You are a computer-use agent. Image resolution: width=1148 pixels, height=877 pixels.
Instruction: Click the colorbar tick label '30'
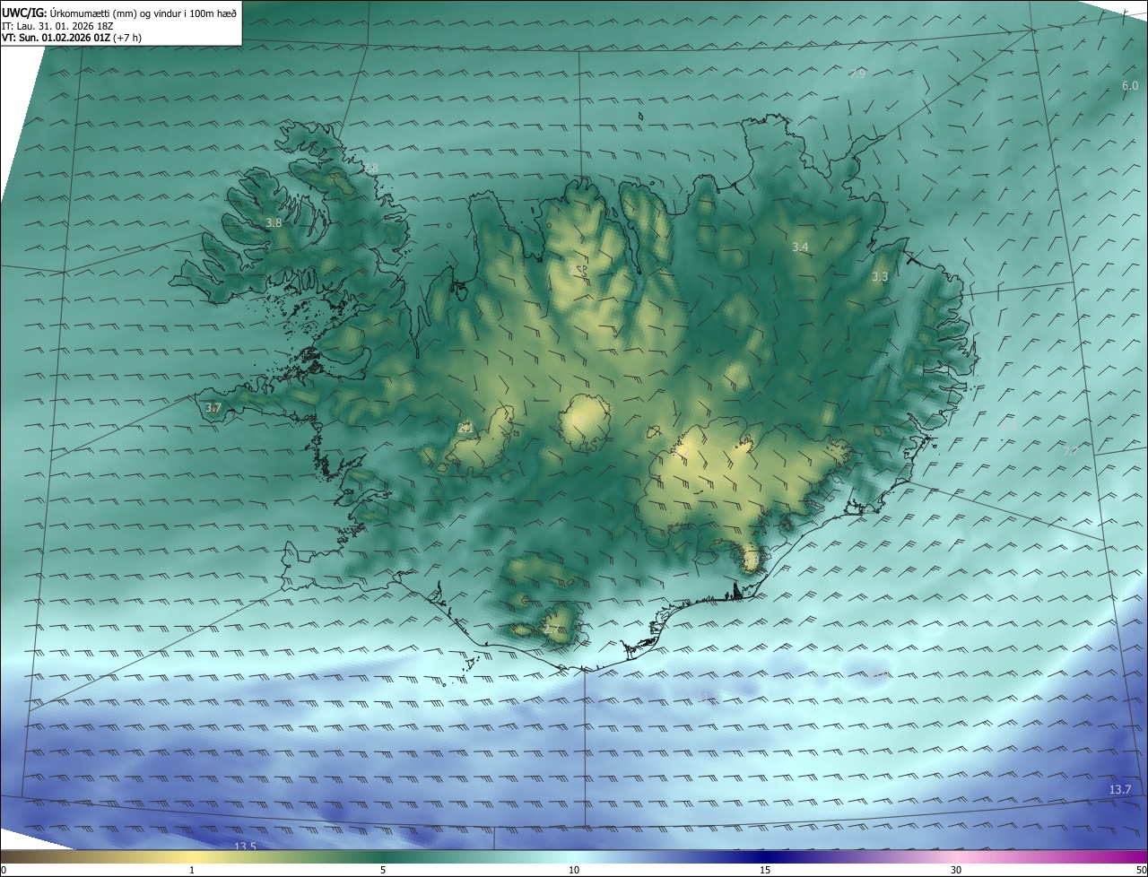point(956,870)
